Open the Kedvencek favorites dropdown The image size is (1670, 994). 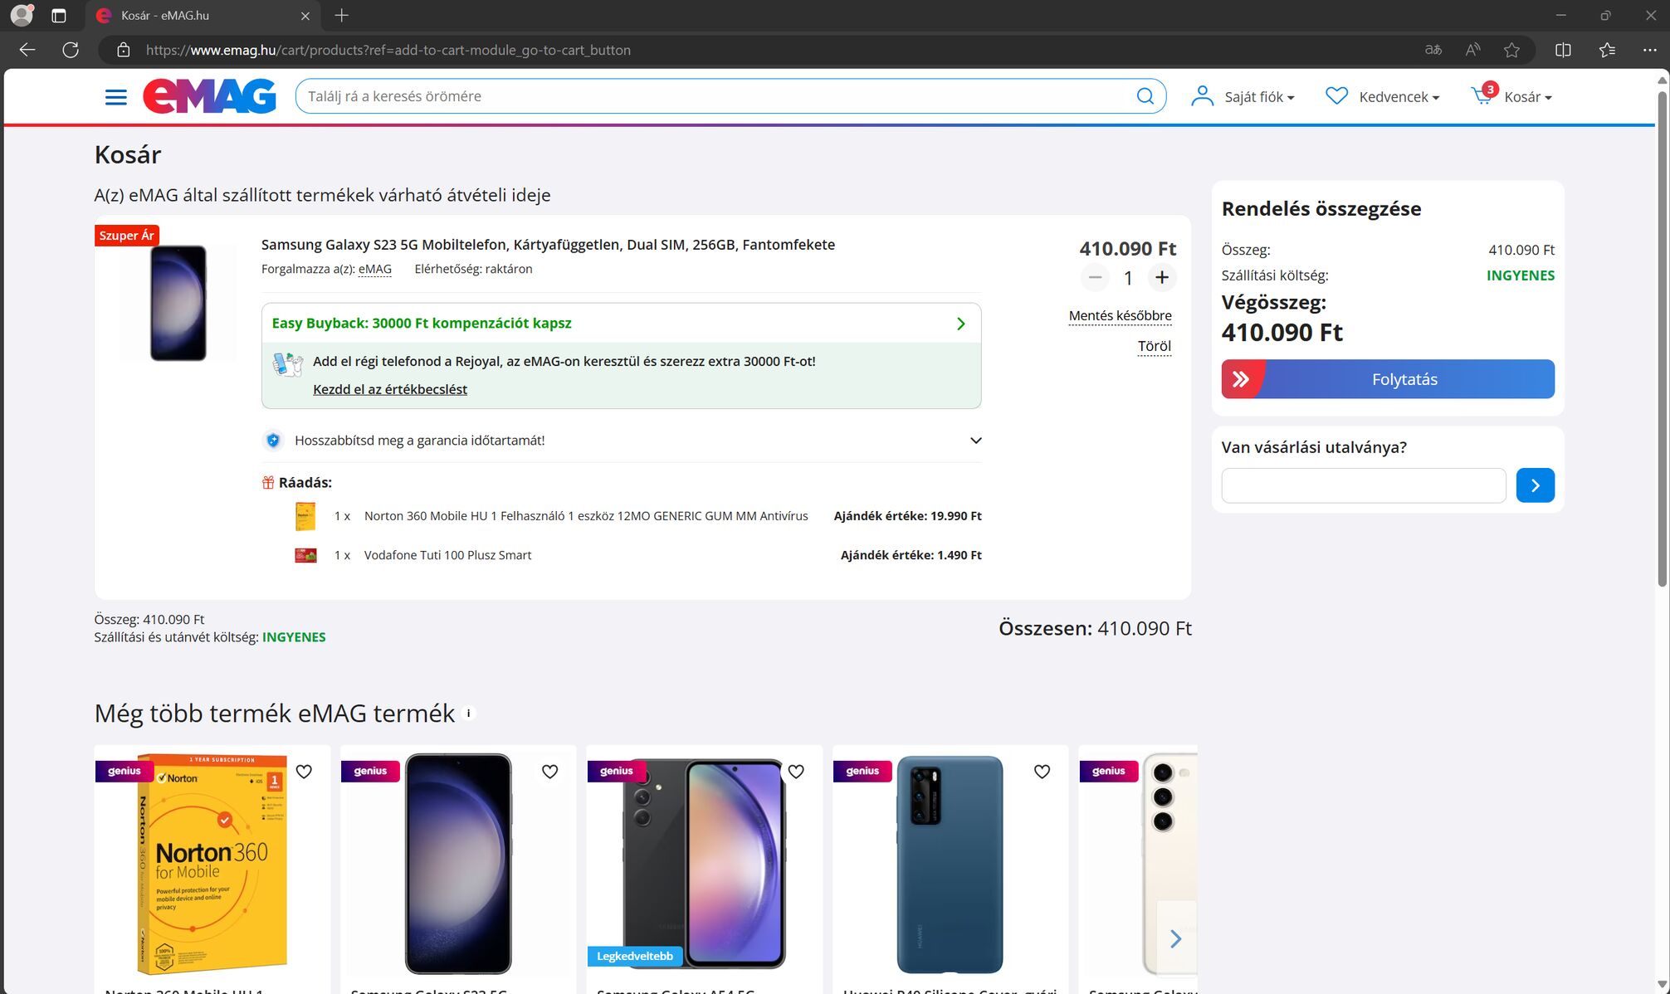click(x=1382, y=97)
